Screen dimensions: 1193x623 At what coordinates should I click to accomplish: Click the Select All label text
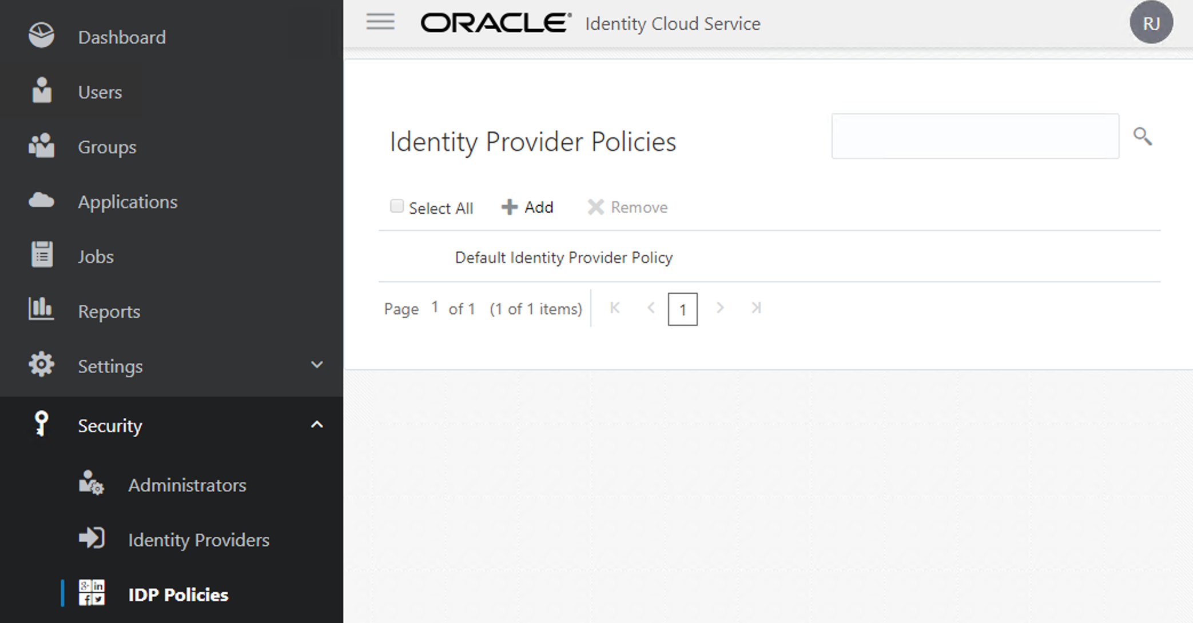440,208
